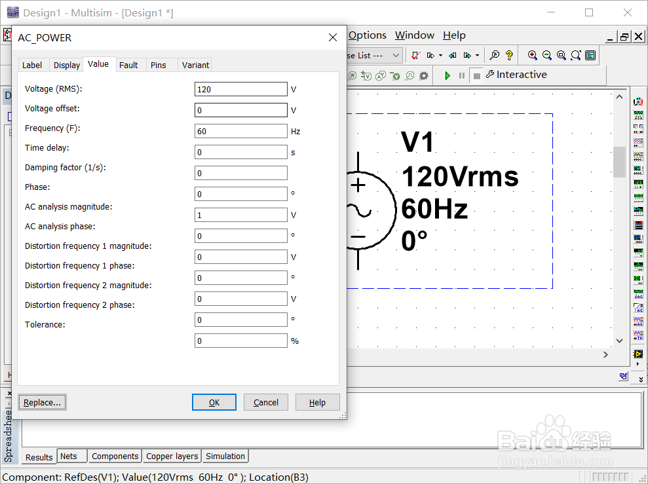
Task: Select the Agilent function generator icon
Action: [x=638, y=293]
